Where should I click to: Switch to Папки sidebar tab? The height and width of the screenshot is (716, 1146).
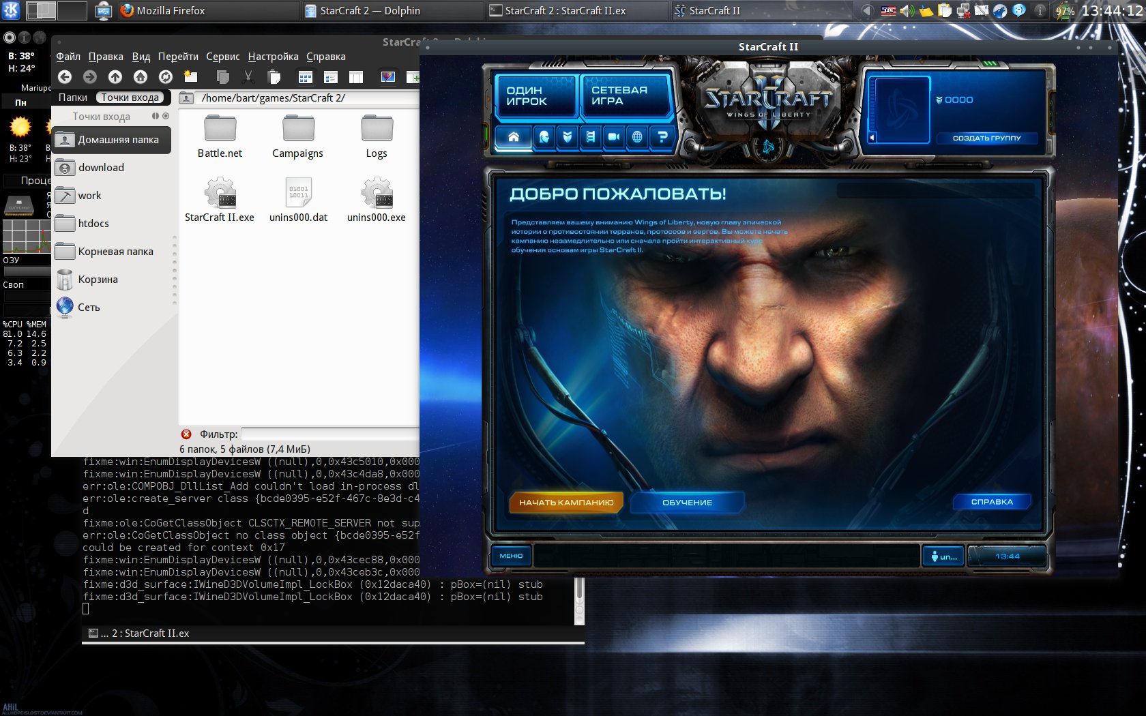pyautogui.click(x=73, y=98)
